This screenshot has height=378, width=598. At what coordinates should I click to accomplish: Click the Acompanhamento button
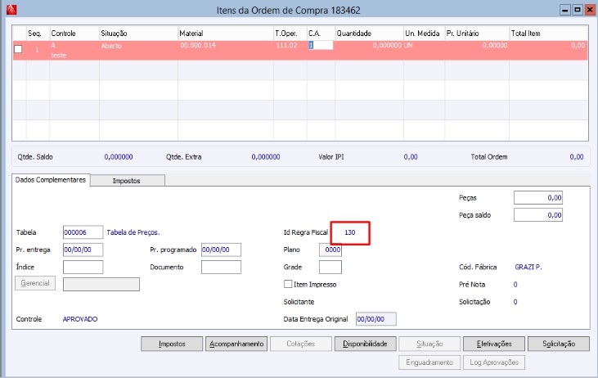tap(236, 344)
